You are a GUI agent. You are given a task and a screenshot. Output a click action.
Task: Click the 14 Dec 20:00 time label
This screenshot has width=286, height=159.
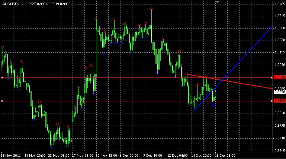[201, 156]
